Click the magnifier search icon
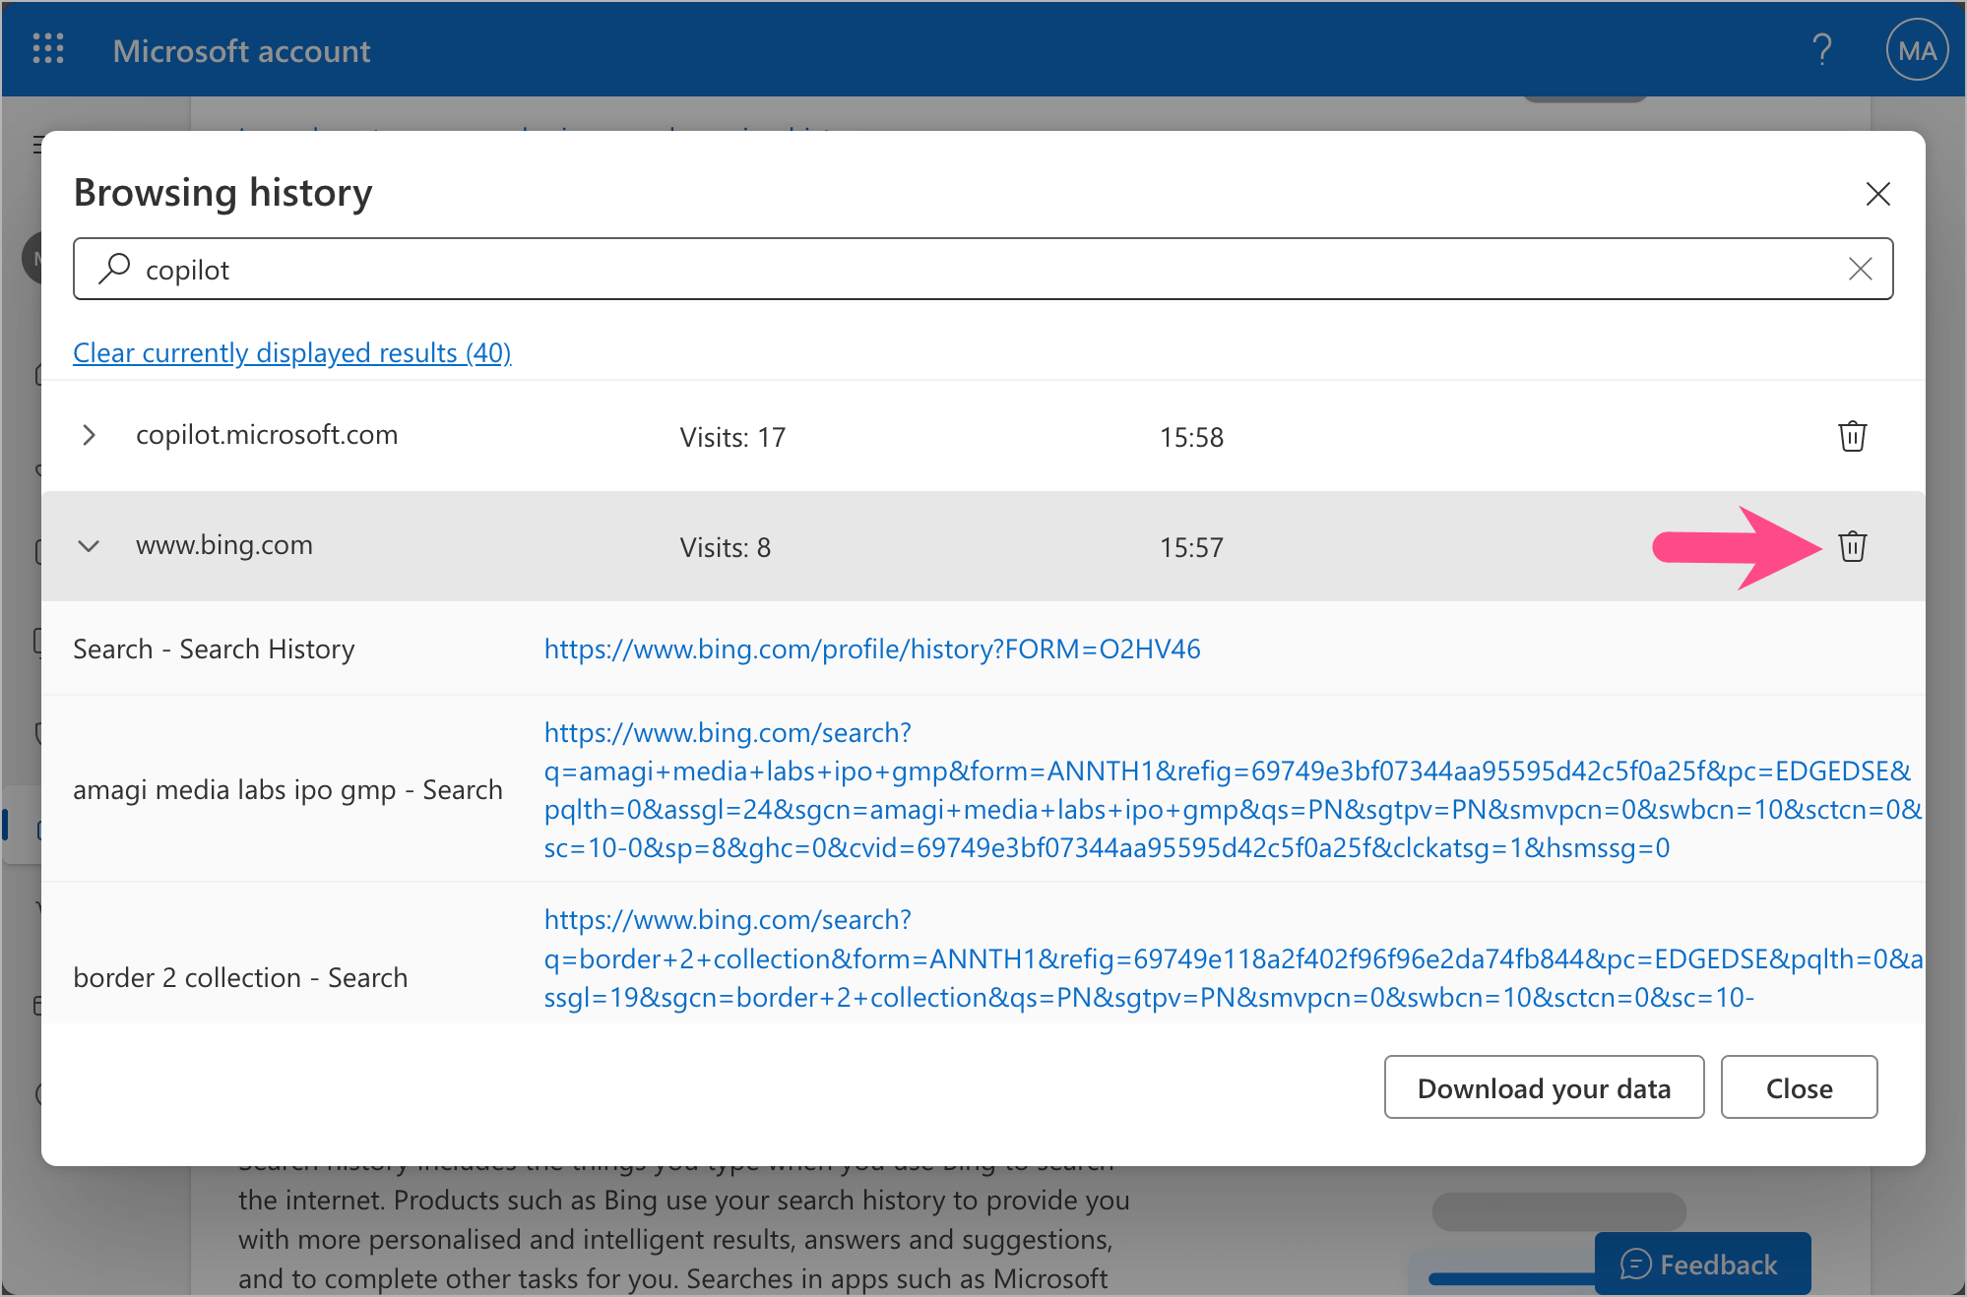This screenshot has height=1297, width=1967. [114, 268]
